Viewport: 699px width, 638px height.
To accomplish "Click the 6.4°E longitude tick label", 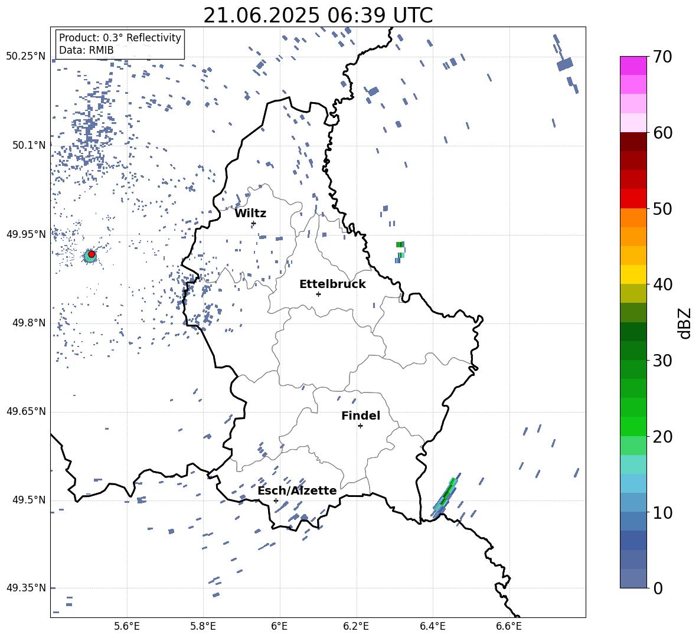I will click(432, 626).
